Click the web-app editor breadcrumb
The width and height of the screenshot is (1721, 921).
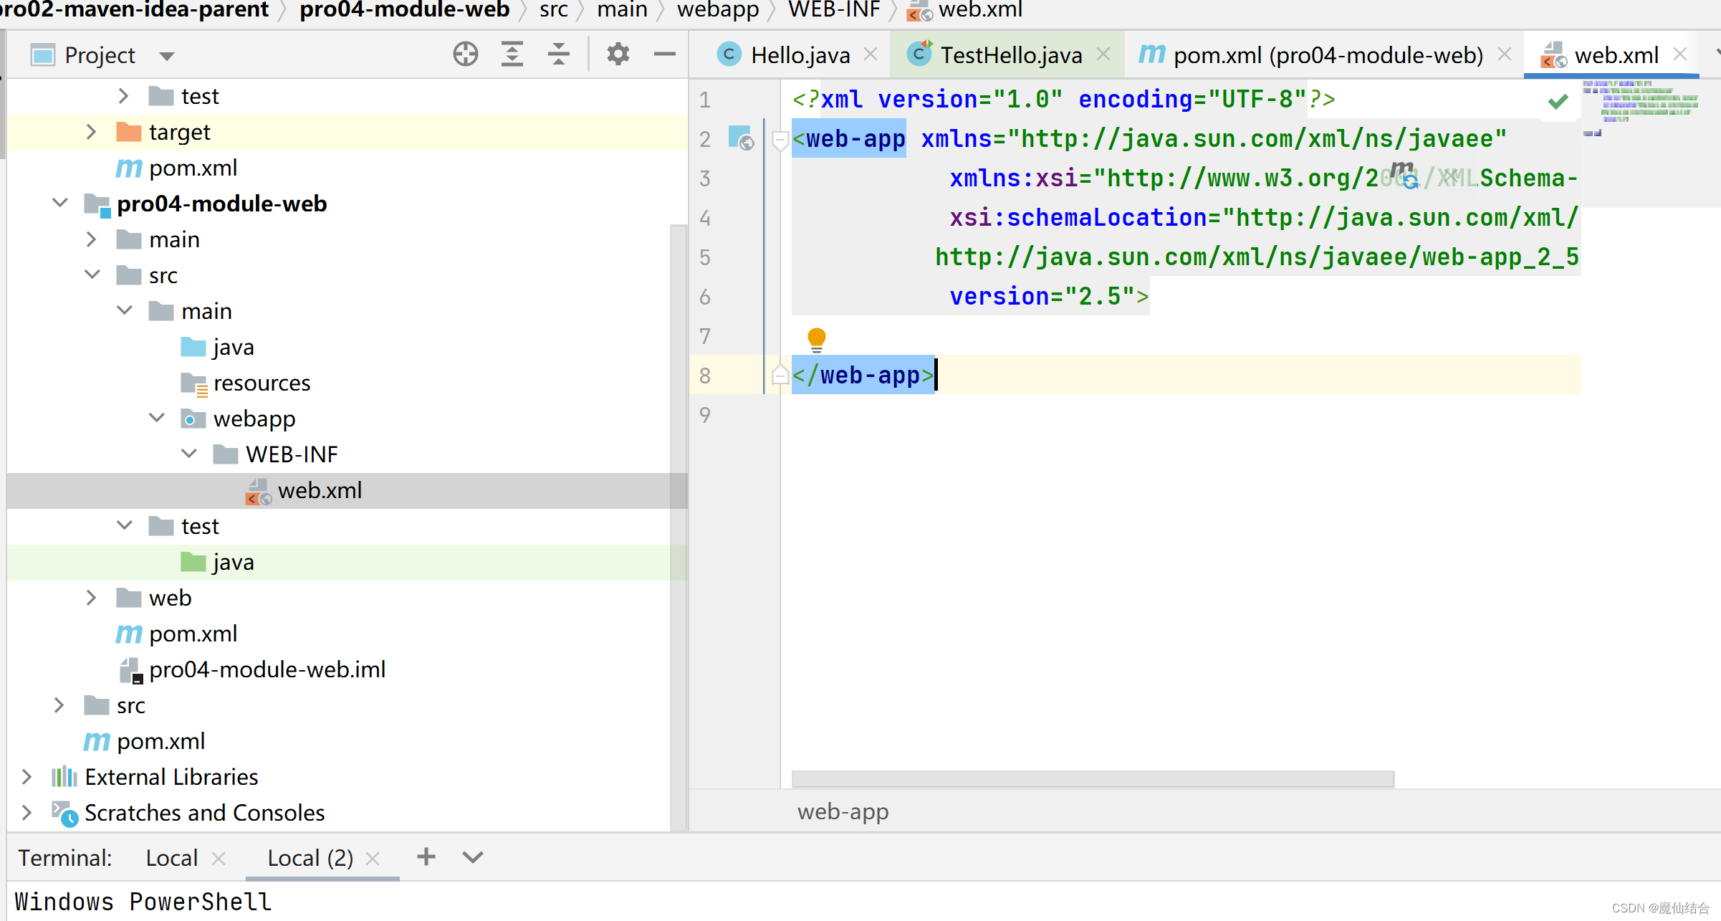(843, 811)
